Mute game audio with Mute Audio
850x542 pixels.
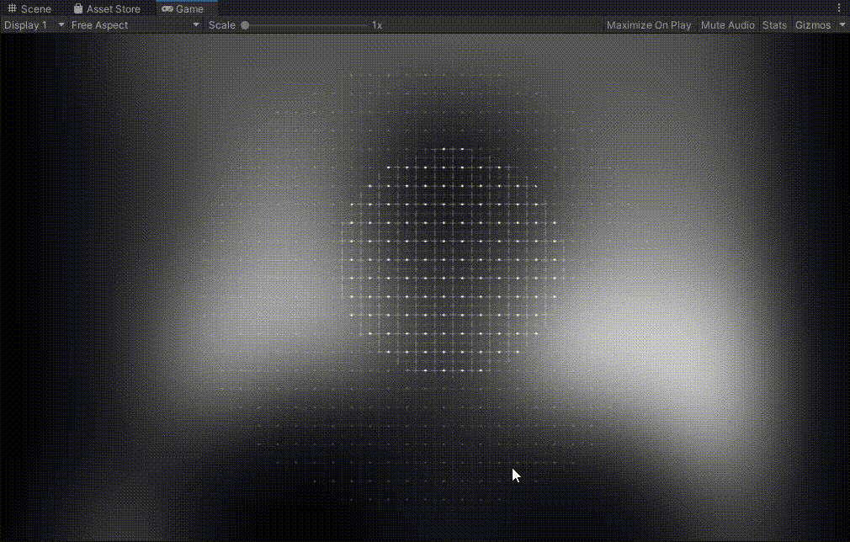coord(727,24)
